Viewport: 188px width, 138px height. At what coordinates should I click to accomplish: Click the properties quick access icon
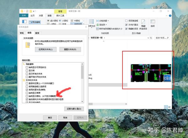coord(27,11)
